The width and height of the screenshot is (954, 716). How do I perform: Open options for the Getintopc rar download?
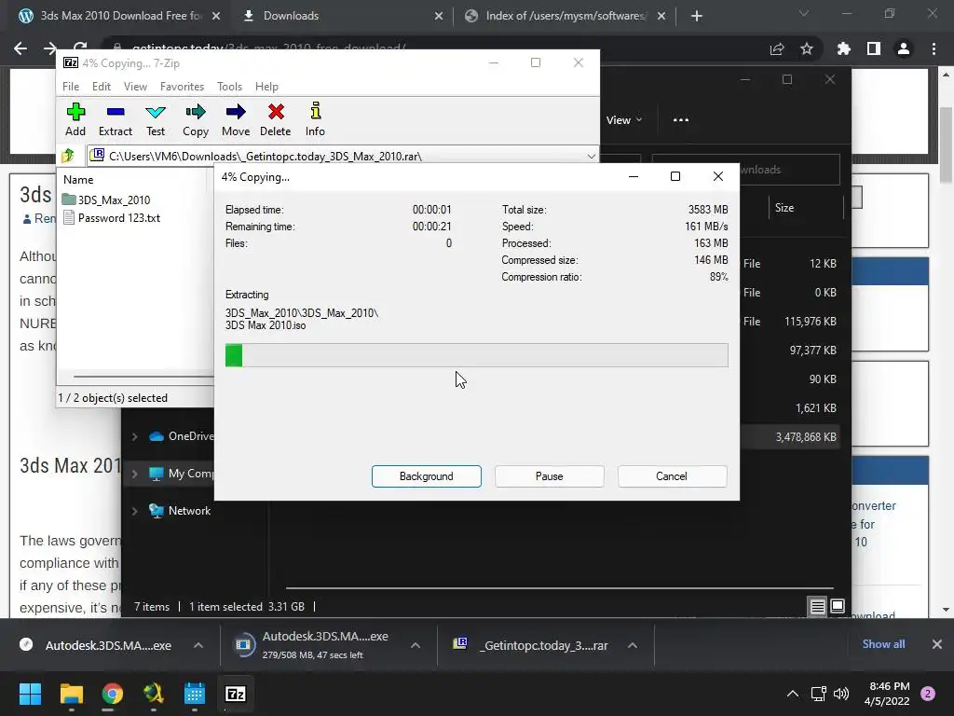(633, 645)
